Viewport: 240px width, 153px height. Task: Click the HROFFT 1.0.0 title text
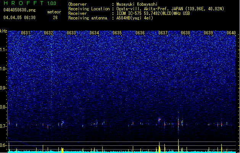click(x=30, y=3)
